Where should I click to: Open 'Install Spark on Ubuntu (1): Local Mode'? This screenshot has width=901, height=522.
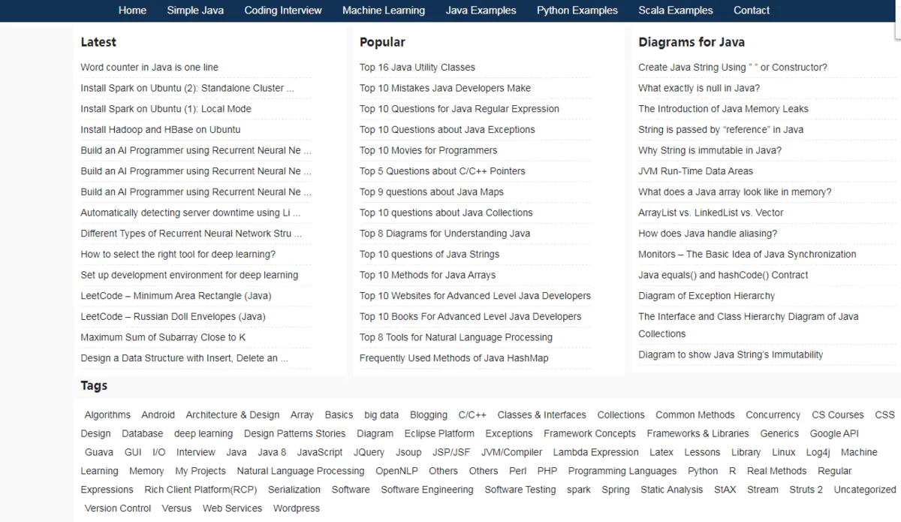pyautogui.click(x=166, y=109)
